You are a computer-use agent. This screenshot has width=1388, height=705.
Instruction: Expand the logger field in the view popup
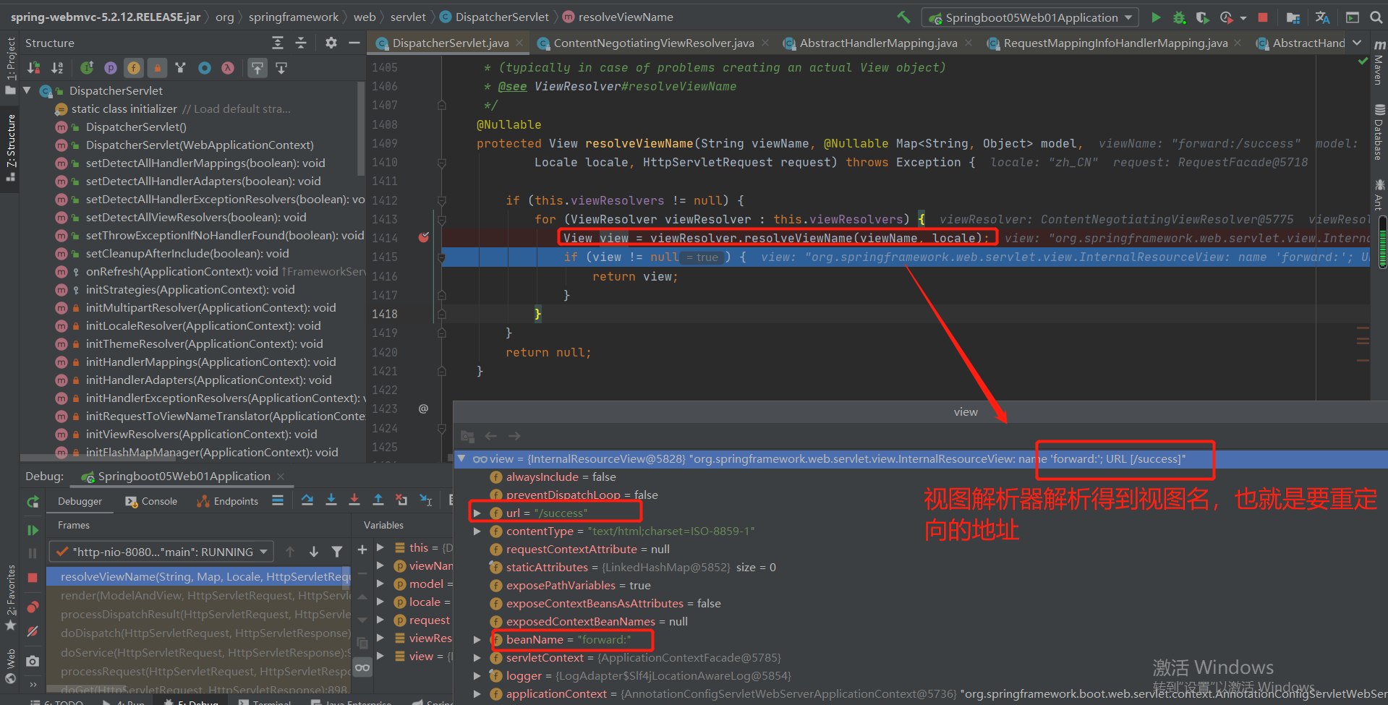pos(477,675)
